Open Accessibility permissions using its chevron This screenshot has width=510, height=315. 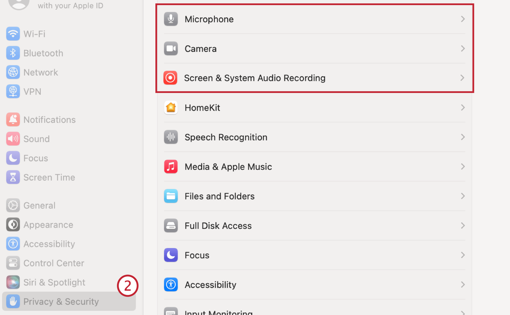tap(463, 284)
